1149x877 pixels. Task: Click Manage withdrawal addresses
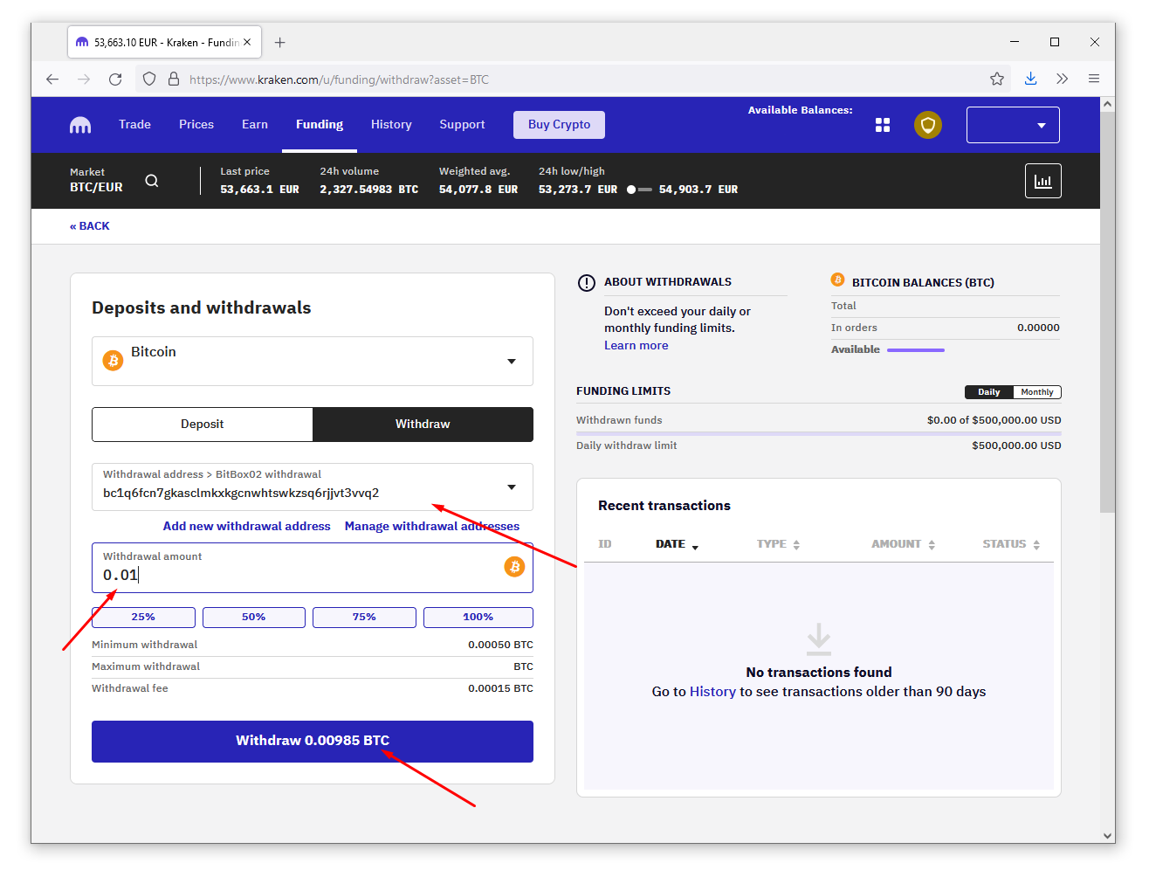click(432, 527)
